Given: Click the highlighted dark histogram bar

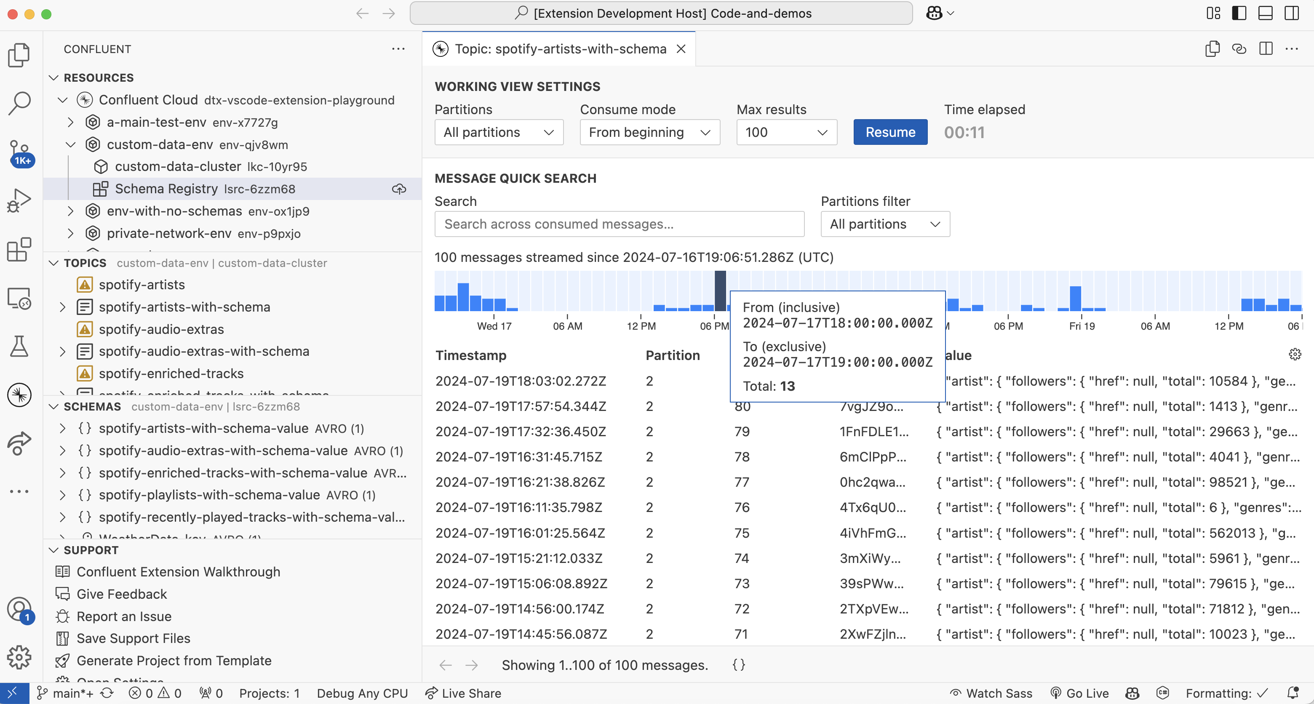Looking at the screenshot, I should coord(720,291).
